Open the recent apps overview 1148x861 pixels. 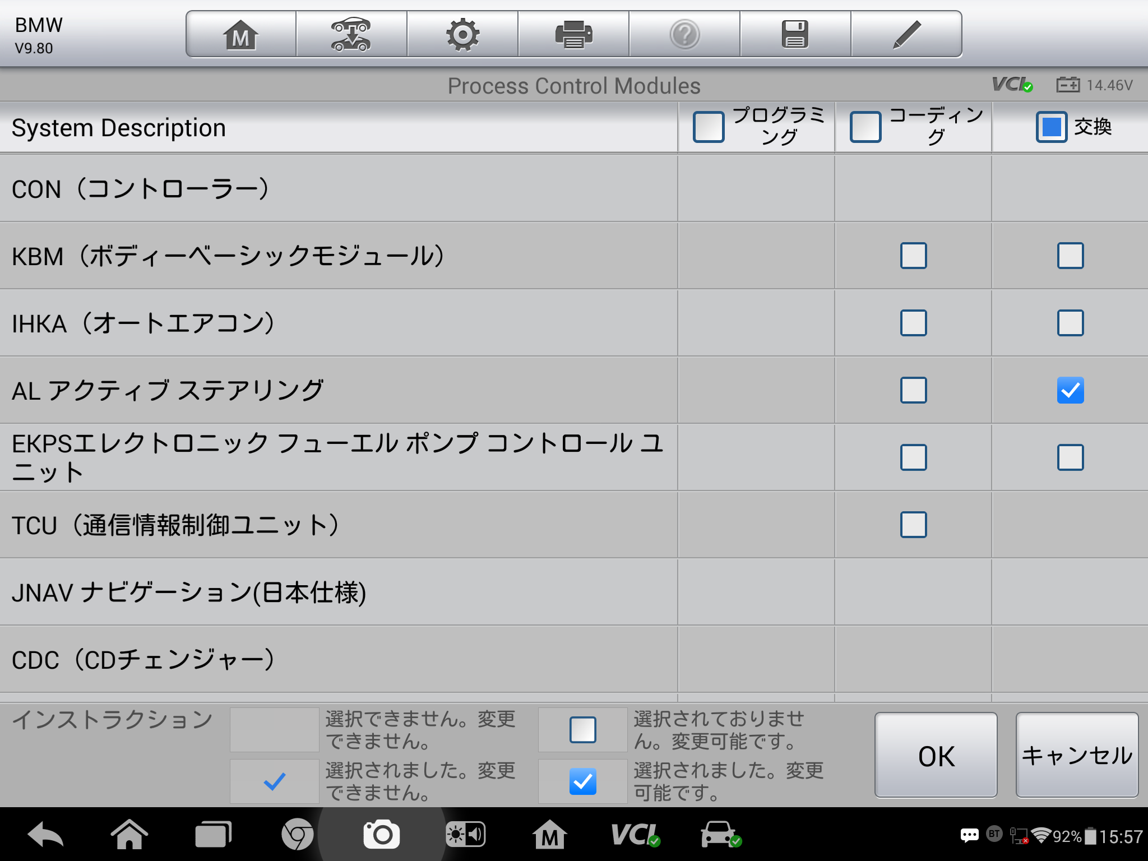pyautogui.click(x=213, y=835)
